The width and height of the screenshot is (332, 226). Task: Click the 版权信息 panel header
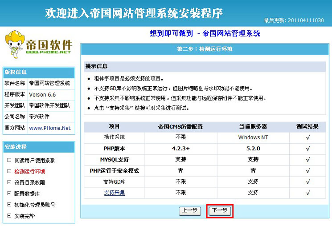(x=39, y=72)
